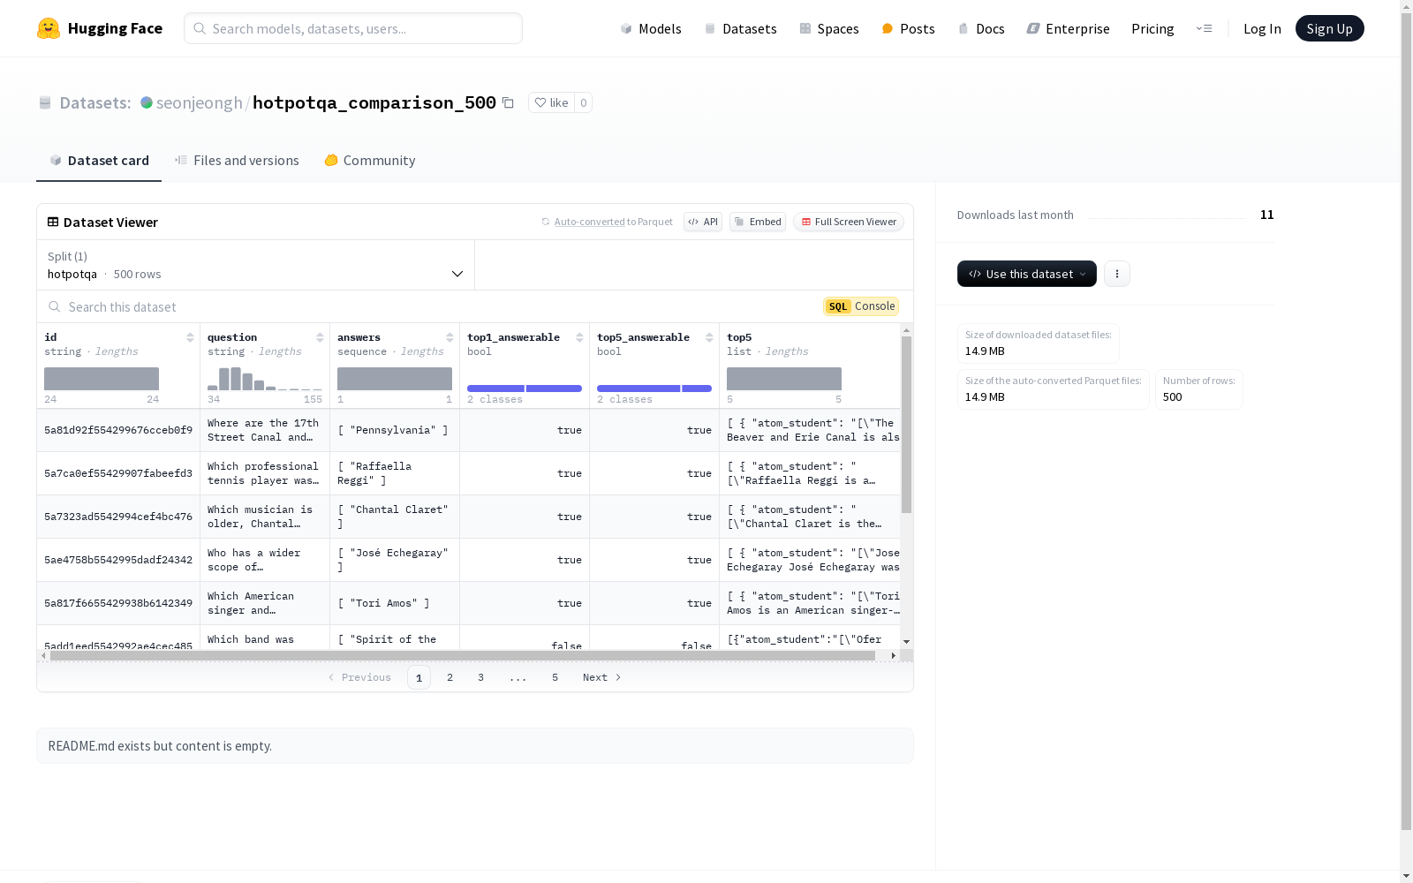Sort the top5_answerable column

[x=709, y=337]
